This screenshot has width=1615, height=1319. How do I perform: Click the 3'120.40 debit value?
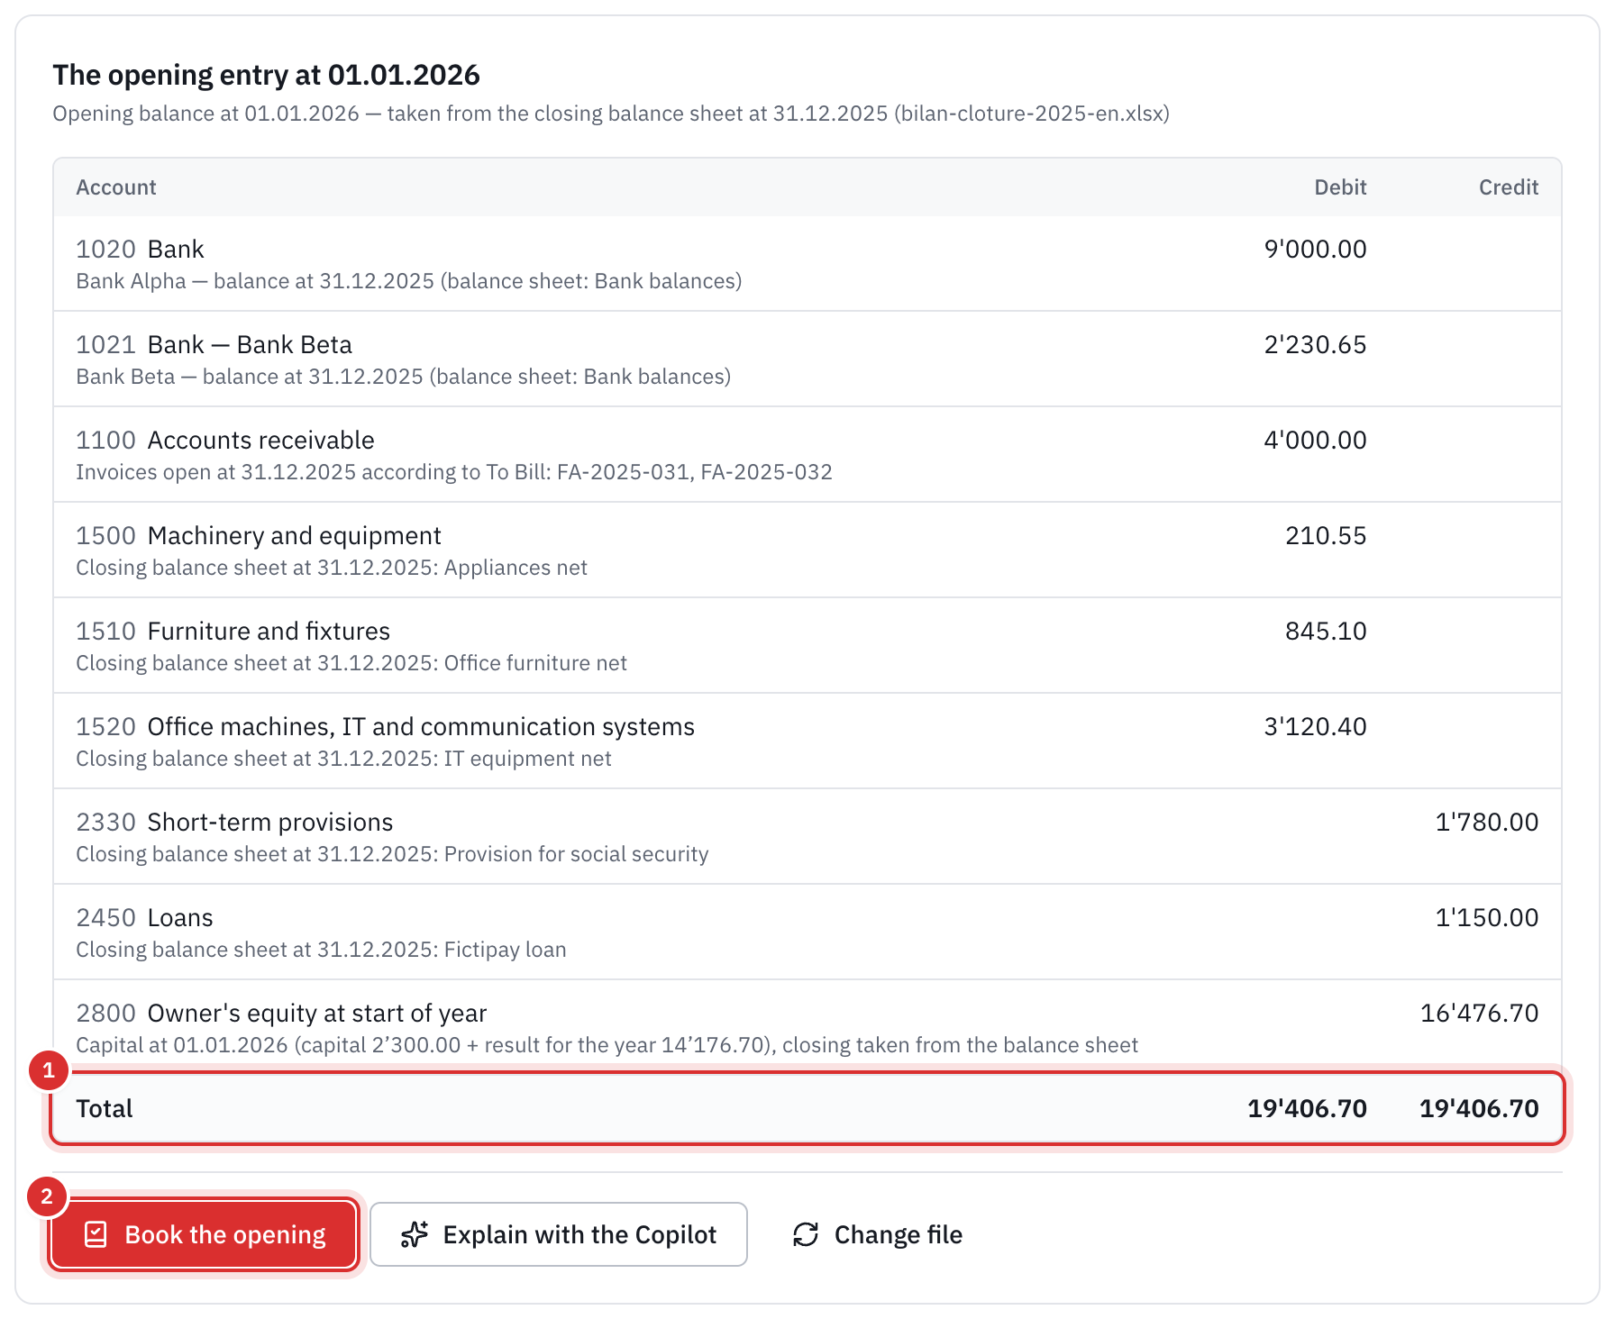(x=1315, y=726)
